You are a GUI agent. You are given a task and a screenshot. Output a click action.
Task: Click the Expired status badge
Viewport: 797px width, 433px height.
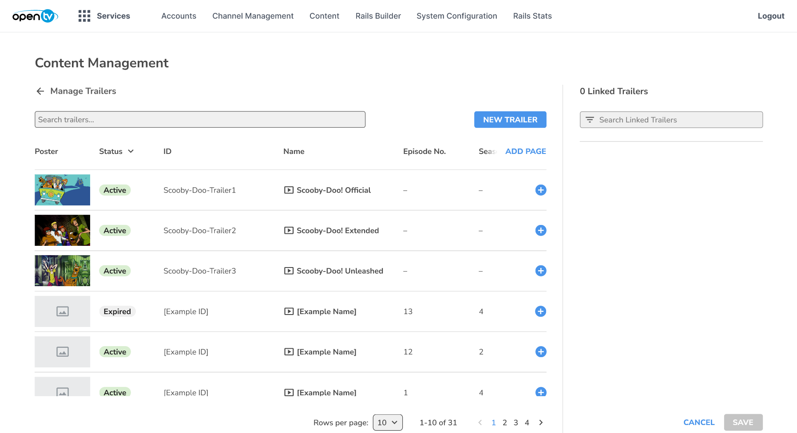(x=117, y=311)
